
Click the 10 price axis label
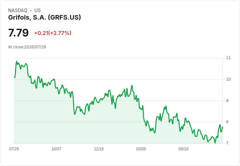228,79
